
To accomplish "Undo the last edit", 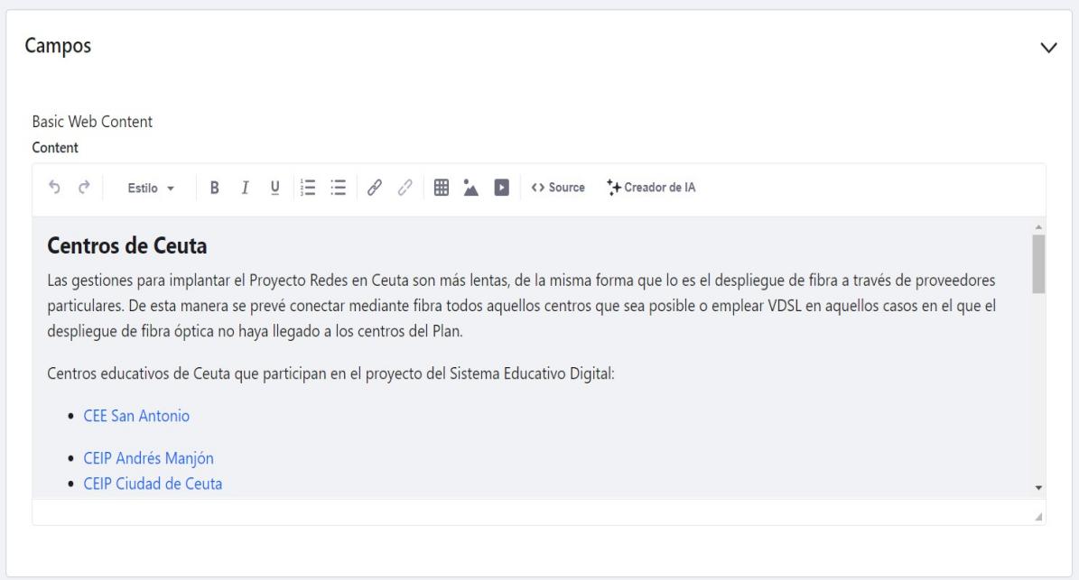I will coord(54,187).
